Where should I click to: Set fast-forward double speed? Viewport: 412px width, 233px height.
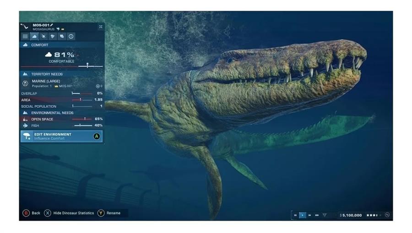(x=310, y=215)
